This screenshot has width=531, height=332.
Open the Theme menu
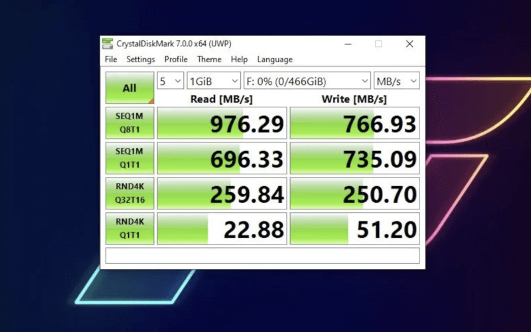pos(209,60)
